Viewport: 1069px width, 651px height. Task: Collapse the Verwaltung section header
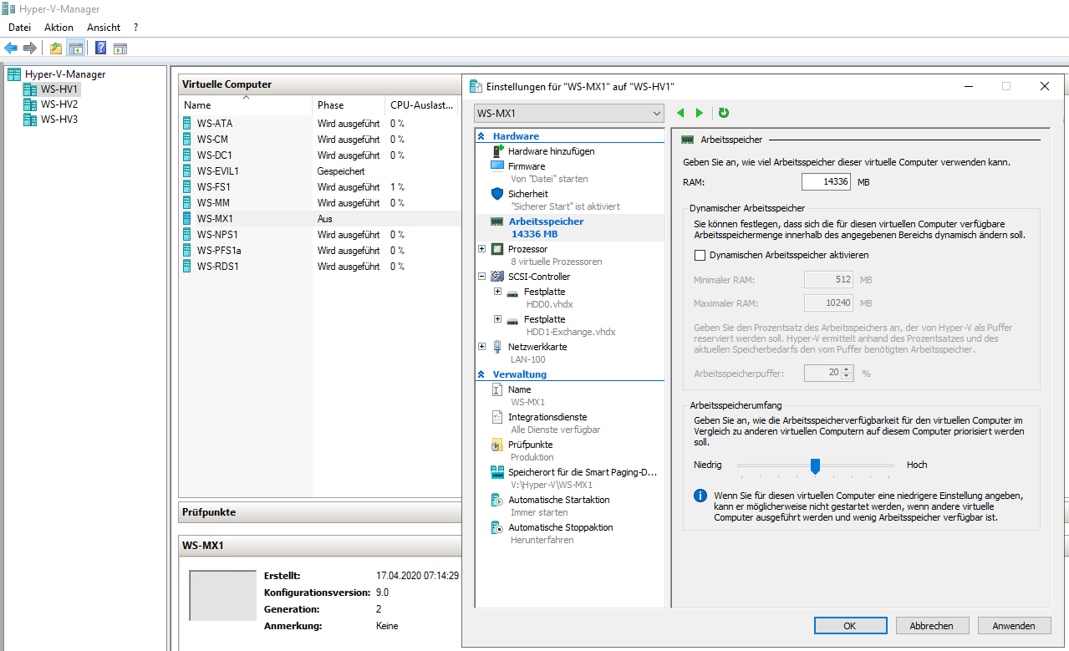coord(481,374)
